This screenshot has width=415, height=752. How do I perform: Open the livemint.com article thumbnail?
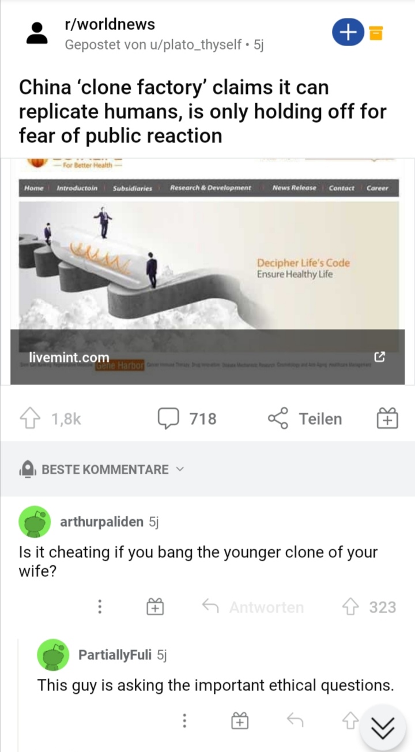click(x=207, y=271)
